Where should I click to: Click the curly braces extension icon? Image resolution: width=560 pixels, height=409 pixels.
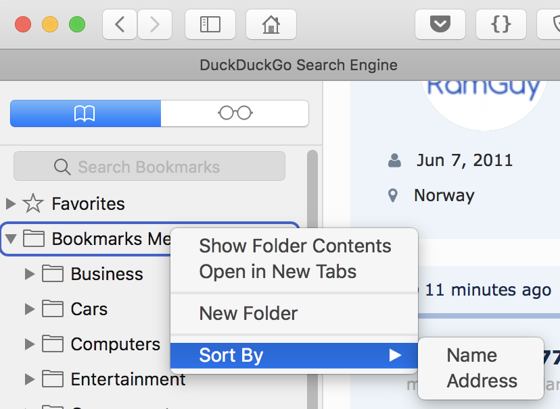tap(501, 25)
